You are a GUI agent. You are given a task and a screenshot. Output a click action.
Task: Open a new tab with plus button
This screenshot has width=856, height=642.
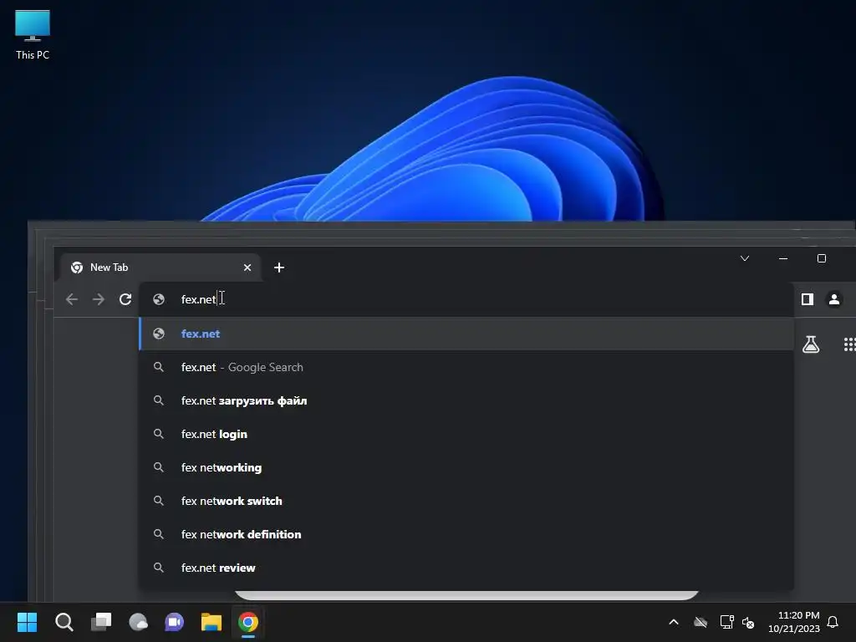[x=279, y=267]
